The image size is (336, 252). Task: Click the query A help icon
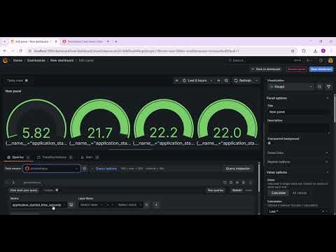pyautogui.click(x=225, y=183)
